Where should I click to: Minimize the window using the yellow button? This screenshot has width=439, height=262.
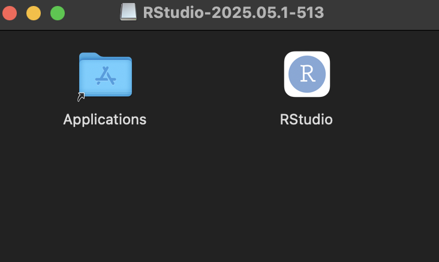(x=34, y=13)
